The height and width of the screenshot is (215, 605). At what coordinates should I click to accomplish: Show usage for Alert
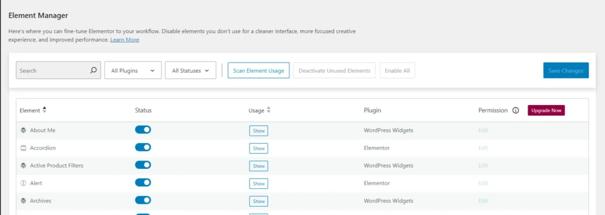pos(259,184)
